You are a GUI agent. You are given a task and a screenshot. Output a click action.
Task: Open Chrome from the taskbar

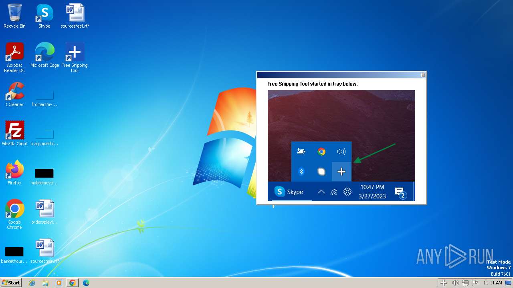click(73, 283)
